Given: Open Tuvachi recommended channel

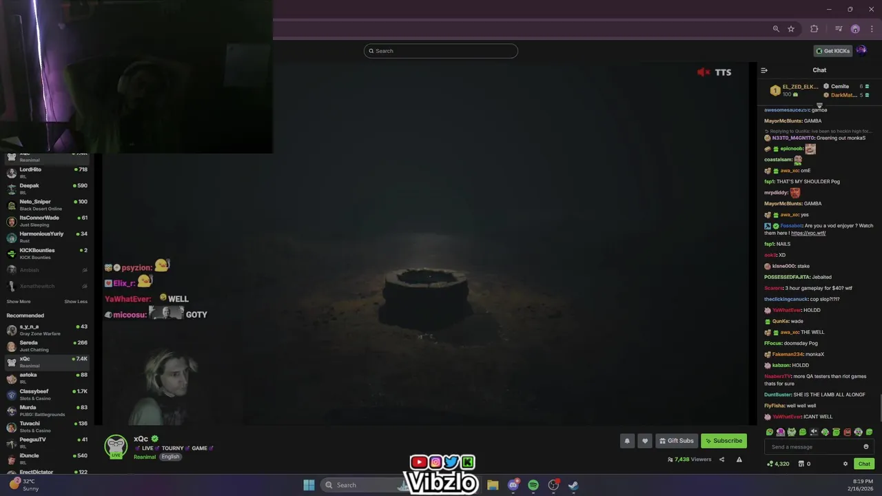Looking at the screenshot, I should point(47,427).
